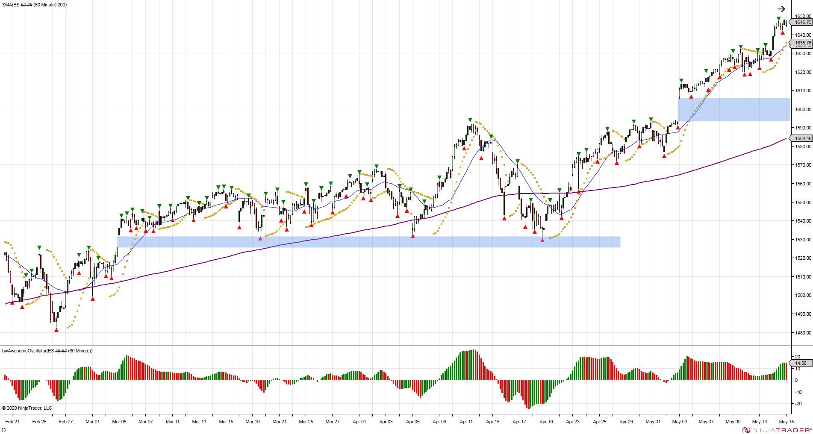The height and width of the screenshot is (434, 813).
Task: Select the ES chart tab at bottom left
Action: (4, 430)
